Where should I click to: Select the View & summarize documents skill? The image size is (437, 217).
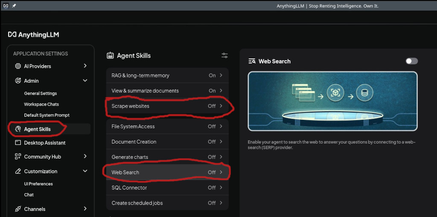pyautogui.click(x=167, y=90)
